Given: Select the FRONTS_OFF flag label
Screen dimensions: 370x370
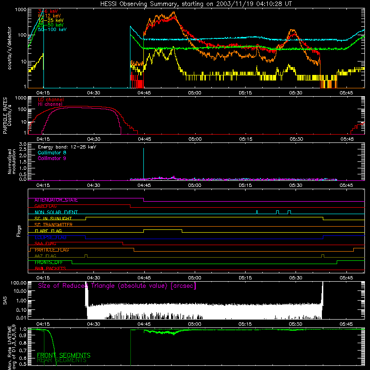Looking at the screenshot, I should (49, 262).
